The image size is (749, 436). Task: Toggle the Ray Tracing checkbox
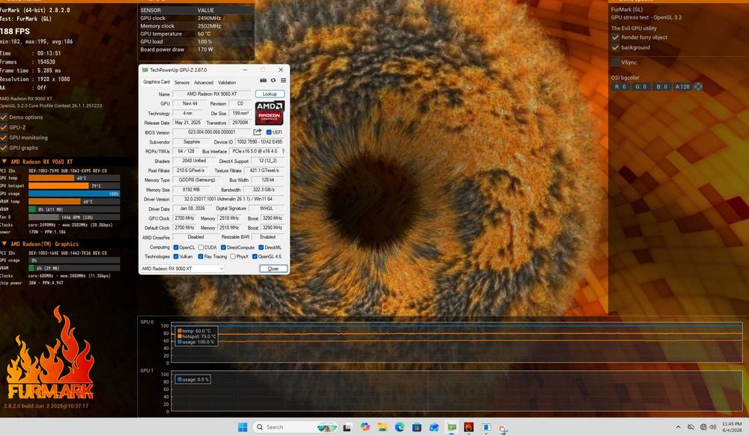coord(201,257)
